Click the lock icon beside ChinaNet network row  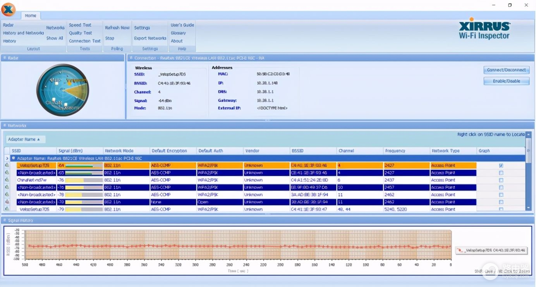click(x=7, y=180)
